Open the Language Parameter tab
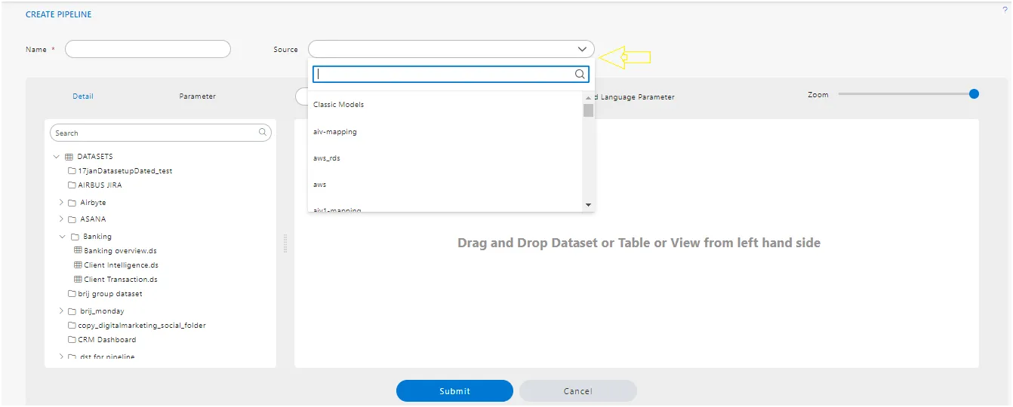 pos(636,97)
